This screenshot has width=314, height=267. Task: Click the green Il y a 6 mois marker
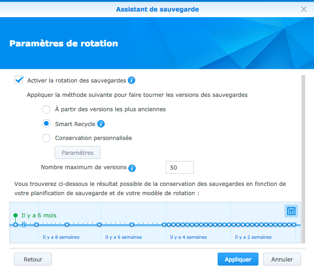(x=15, y=216)
